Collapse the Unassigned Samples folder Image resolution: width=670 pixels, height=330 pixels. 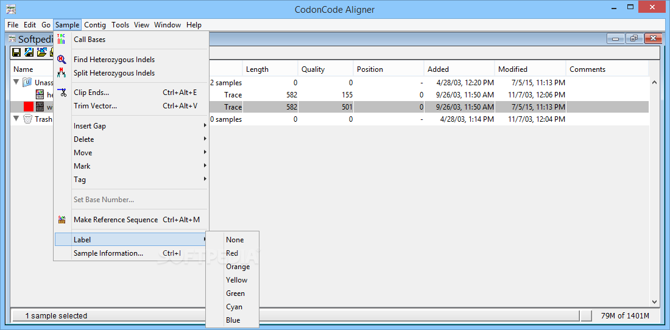pyautogui.click(x=16, y=82)
